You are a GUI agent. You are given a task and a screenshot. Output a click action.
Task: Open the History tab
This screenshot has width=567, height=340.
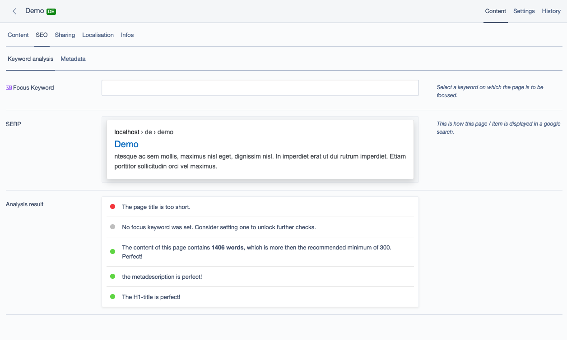coord(551,11)
